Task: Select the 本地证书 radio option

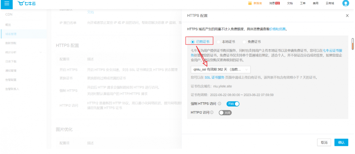Action: tap(219, 42)
